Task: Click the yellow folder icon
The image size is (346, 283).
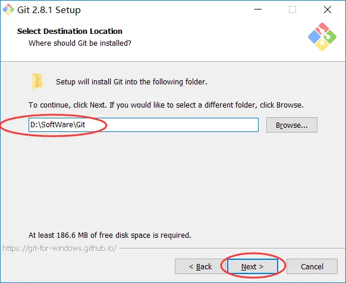Action: 37,81
